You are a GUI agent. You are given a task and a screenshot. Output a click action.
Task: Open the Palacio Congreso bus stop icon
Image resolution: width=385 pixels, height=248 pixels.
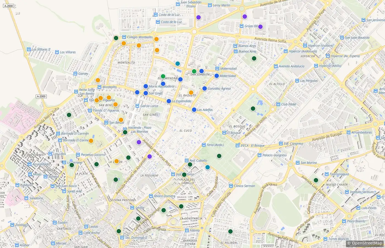pos(259,155)
